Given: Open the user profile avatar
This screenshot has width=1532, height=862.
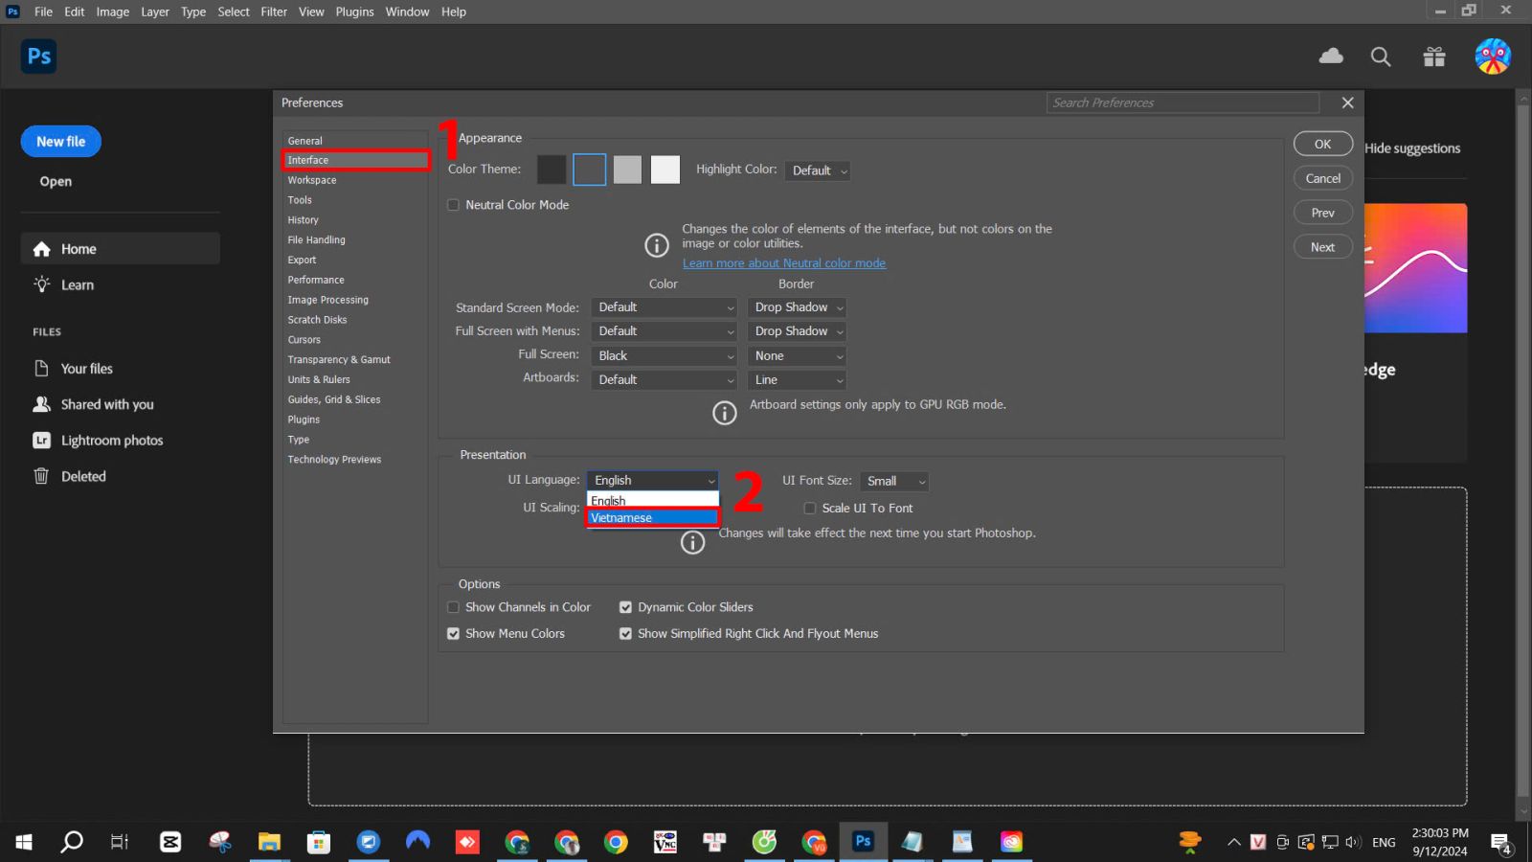Looking at the screenshot, I should coord(1492,57).
